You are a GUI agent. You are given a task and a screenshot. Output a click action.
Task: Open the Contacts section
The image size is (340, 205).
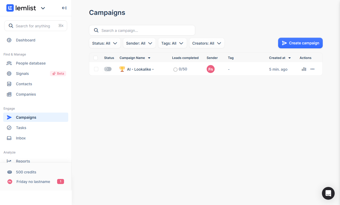tap(24, 84)
